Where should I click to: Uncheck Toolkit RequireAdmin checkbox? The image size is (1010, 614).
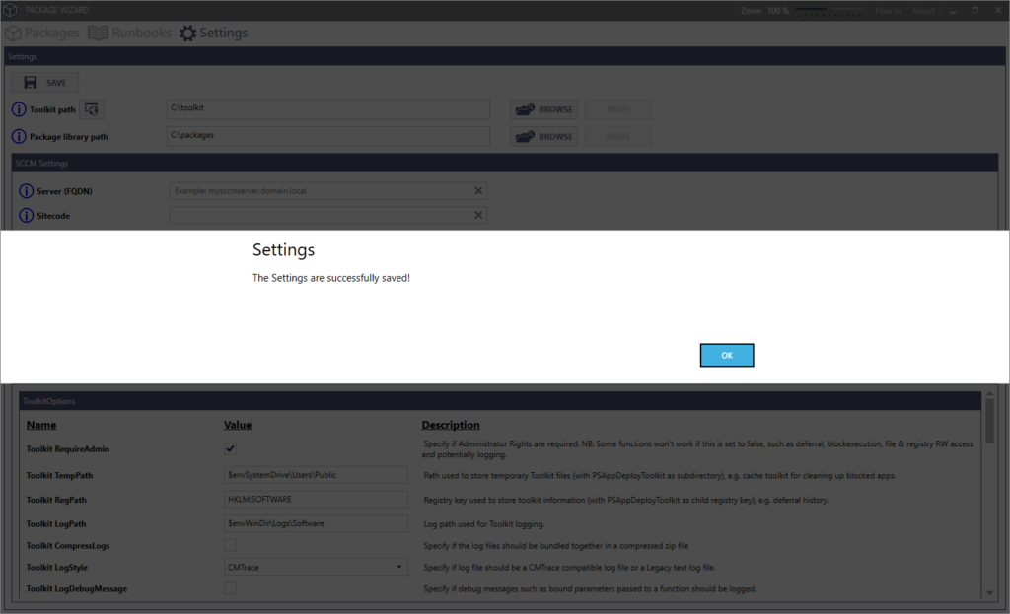pos(230,448)
